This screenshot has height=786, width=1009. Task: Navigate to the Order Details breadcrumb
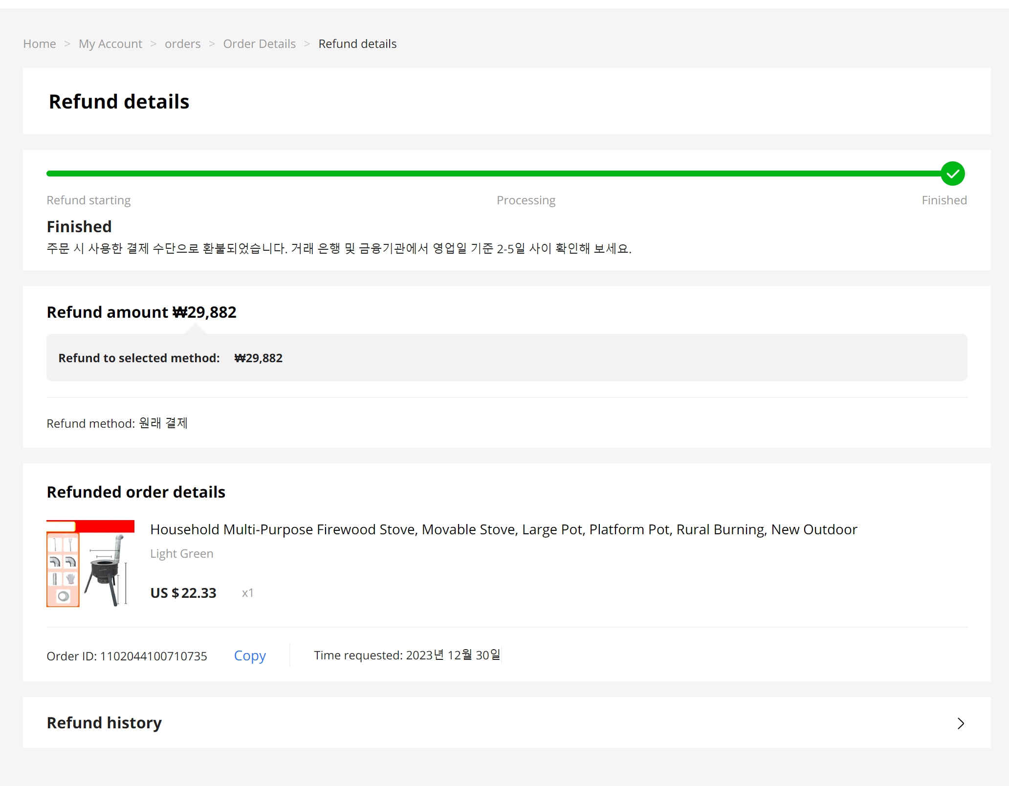259,44
